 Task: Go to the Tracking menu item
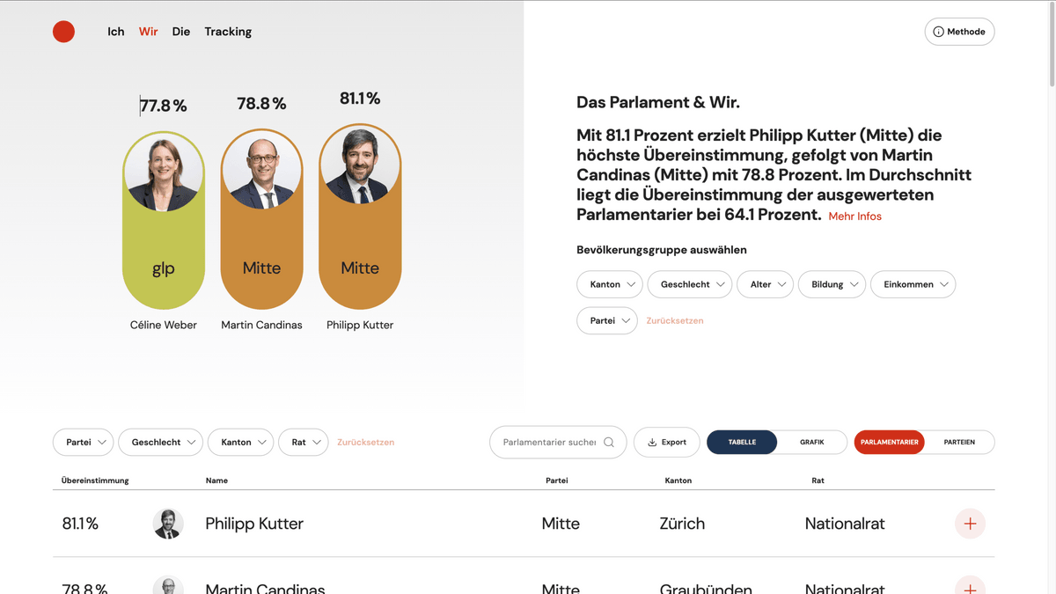tap(228, 32)
